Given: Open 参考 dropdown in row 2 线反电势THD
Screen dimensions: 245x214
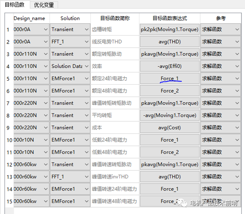Looking at the screenshot, I should [220, 42].
